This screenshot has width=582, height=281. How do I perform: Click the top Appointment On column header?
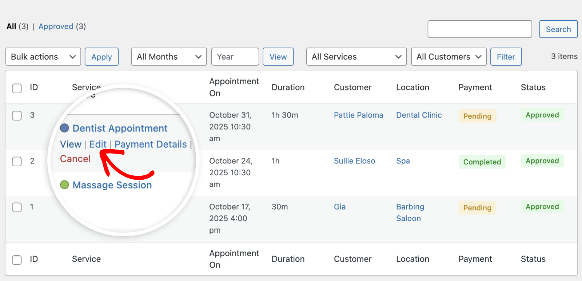(234, 87)
